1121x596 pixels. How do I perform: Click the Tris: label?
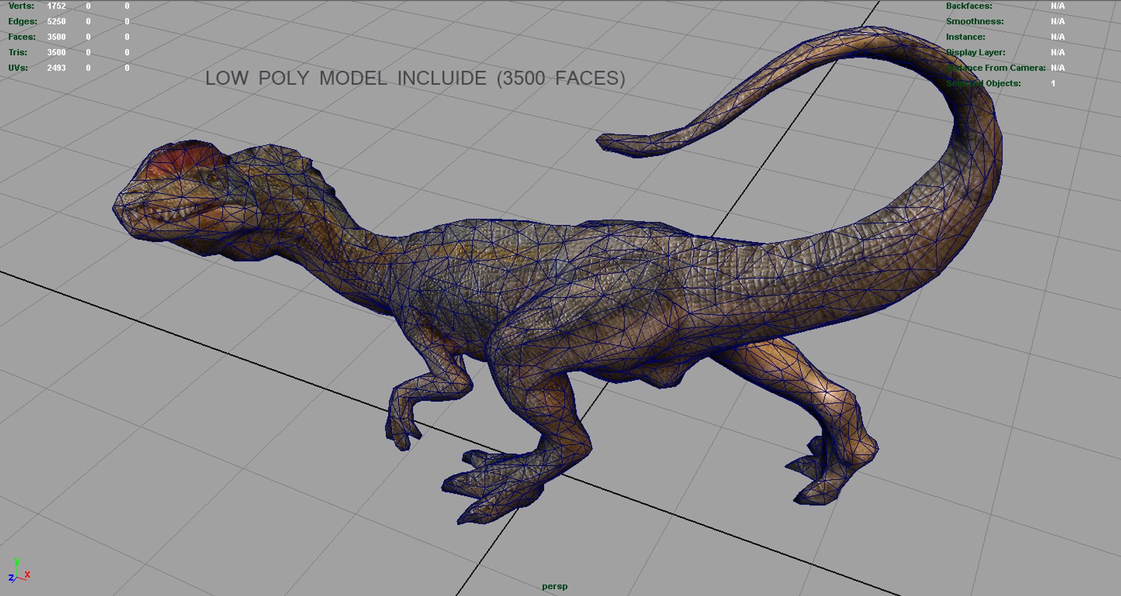pyautogui.click(x=18, y=52)
